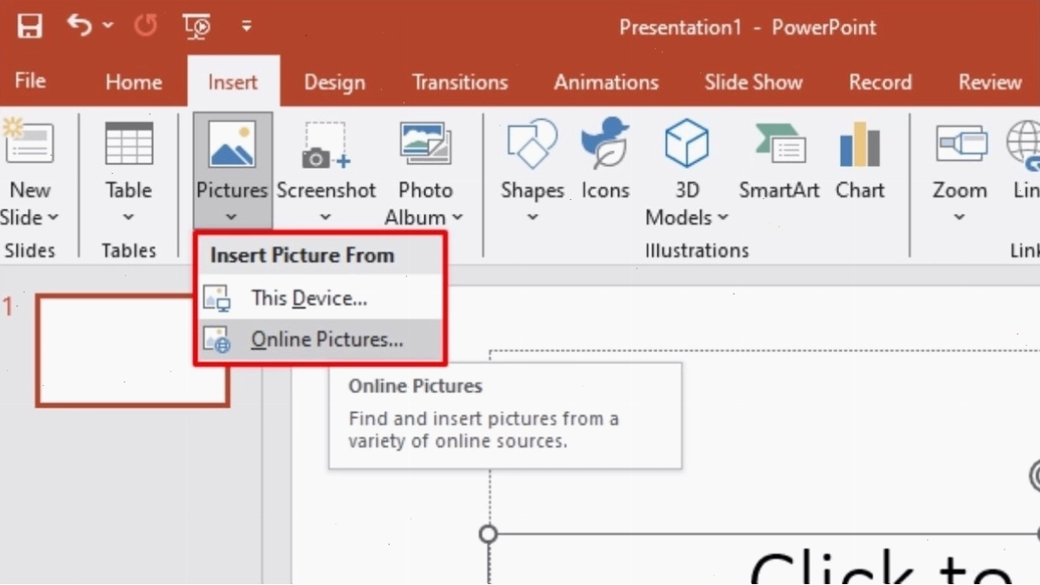The height and width of the screenshot is (585, 1040).
Task: Start slide show from beginning icon
Action: point(197,27)
